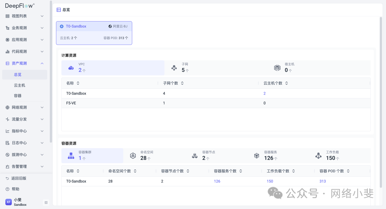The image size is (386, 209).
Task: Click the VPC cloud icon
Action: coord(70,68)
